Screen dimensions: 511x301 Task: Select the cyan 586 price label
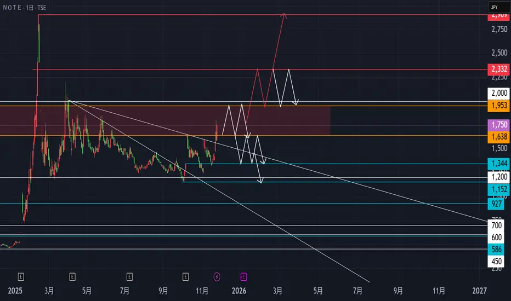(x=496, y=250)
